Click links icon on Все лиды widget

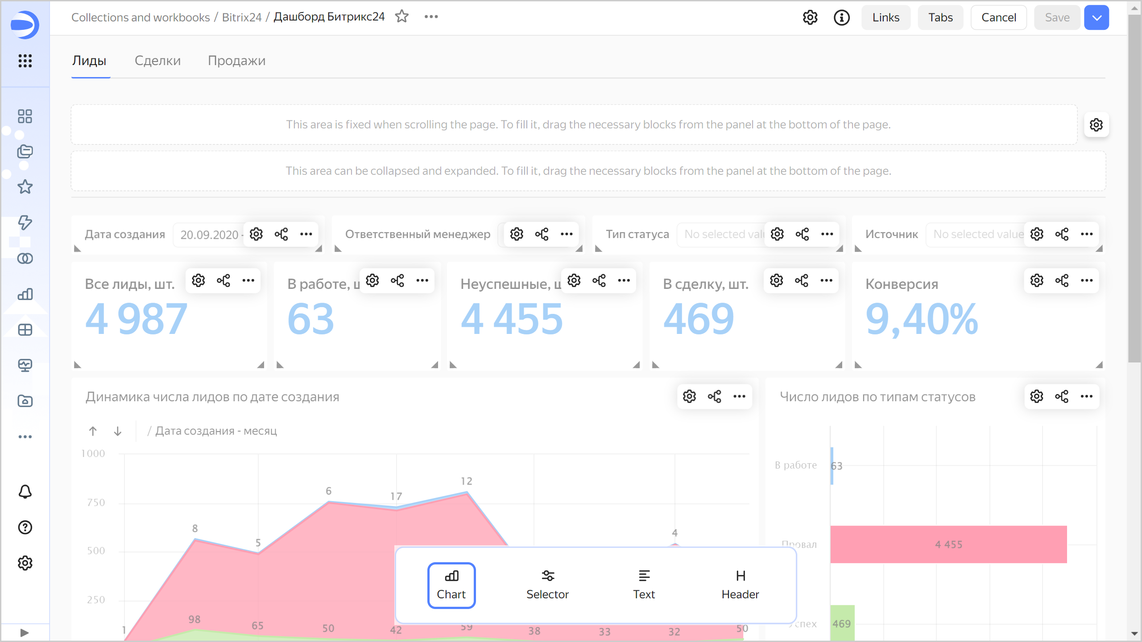point(223,280)
